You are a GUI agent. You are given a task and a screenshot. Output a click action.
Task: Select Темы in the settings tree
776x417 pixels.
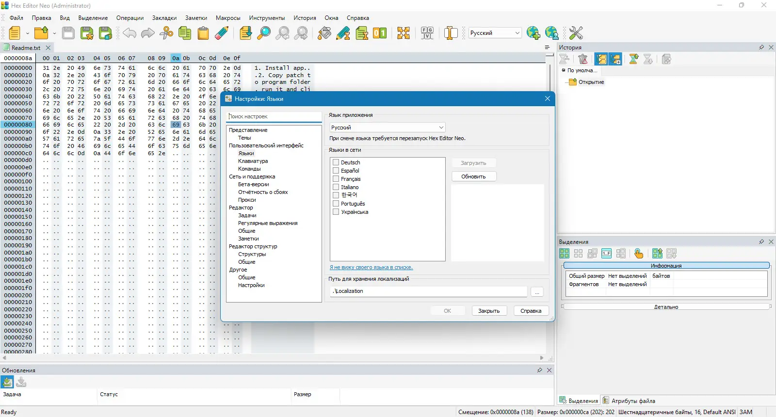(244, 138)
